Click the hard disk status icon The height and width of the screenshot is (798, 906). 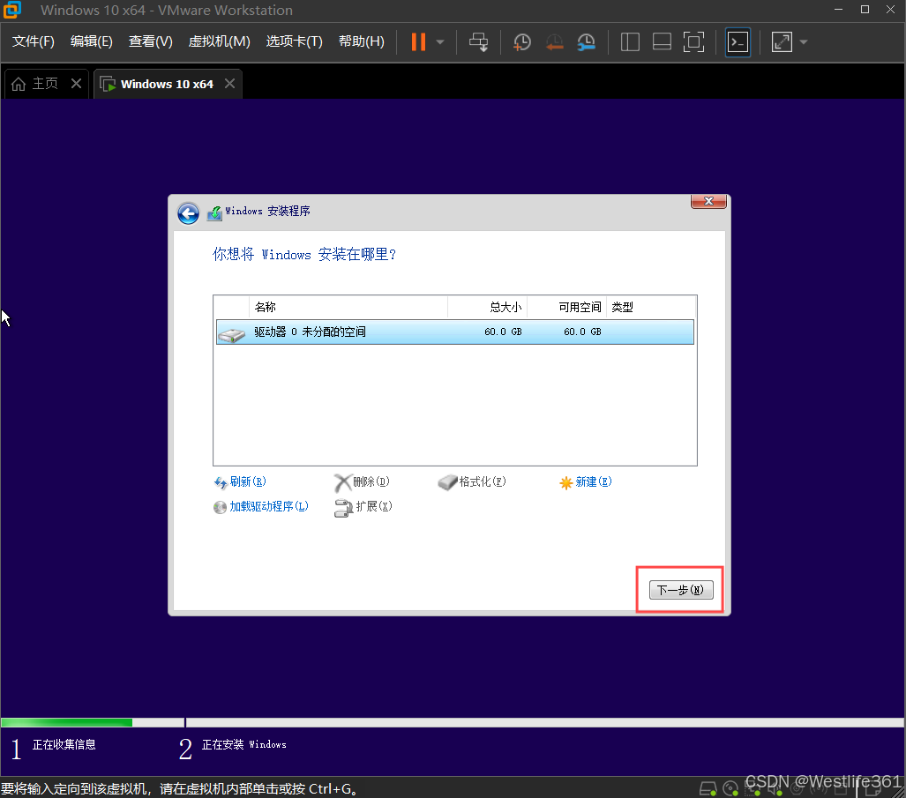pos(708,787)
